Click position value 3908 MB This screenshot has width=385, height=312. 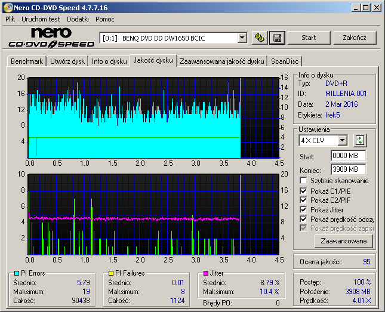click(x=358, y=291)
